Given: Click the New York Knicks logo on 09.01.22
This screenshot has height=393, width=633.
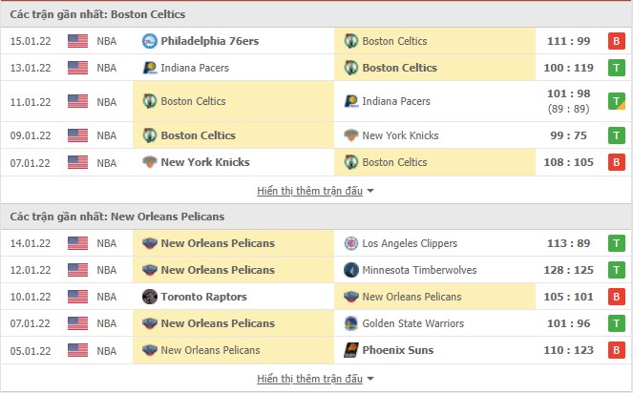Looking at the screenshot, I should (350, 135).
